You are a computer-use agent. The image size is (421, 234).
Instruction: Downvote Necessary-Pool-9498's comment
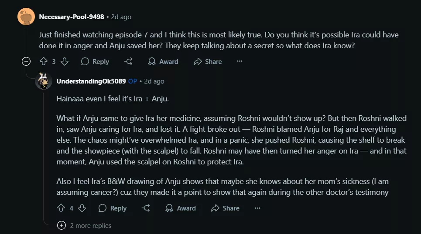coord(64,62)
